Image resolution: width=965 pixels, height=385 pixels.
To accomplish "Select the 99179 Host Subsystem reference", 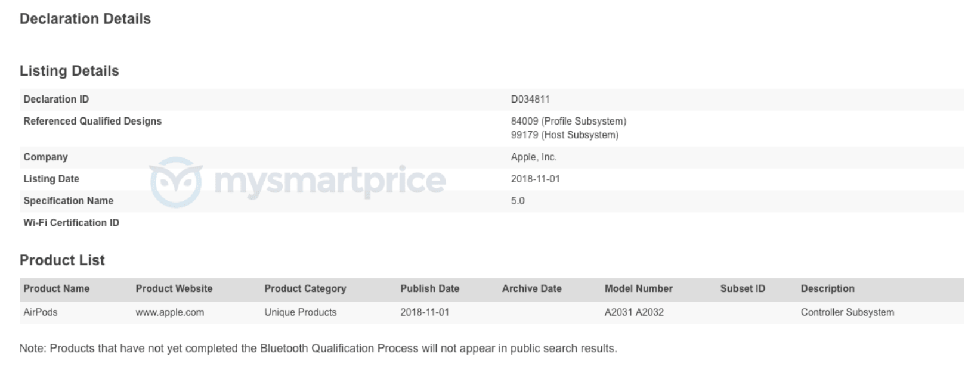I will 564,135.
